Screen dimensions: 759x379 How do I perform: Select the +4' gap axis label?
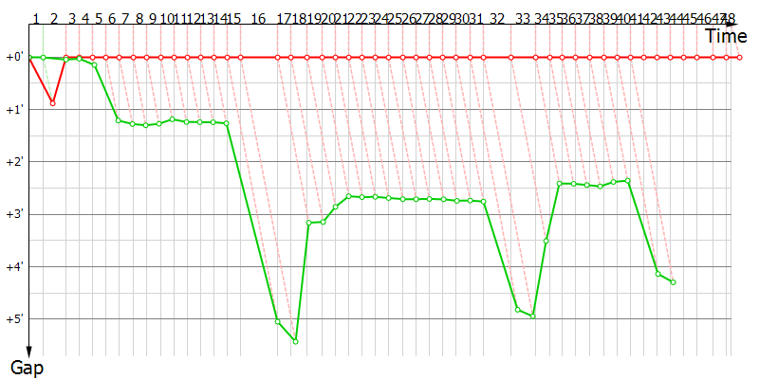pos(13,265)
